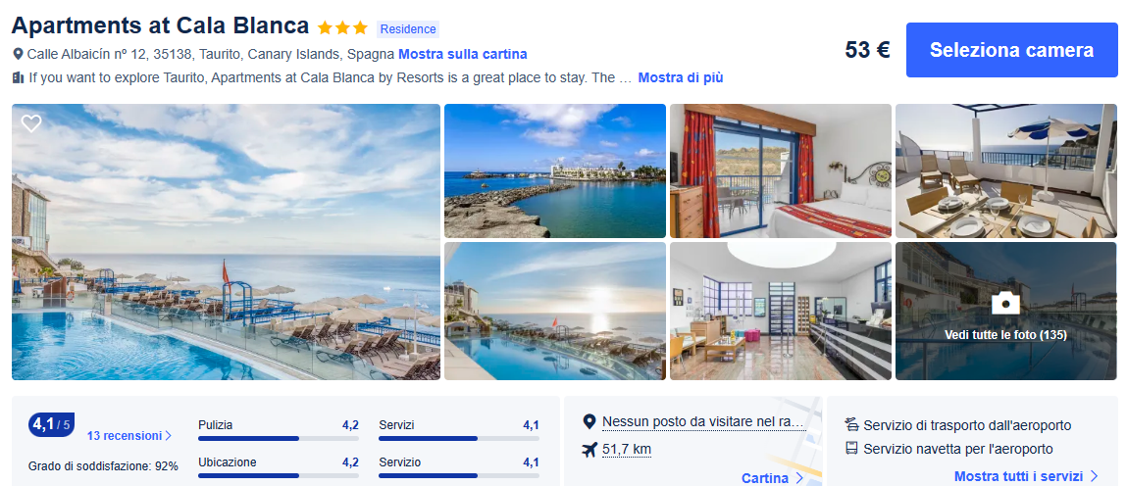This screenshot has width=1127, height=486.
Task: Click the airplane distance icon
Action: click(589, 450)
